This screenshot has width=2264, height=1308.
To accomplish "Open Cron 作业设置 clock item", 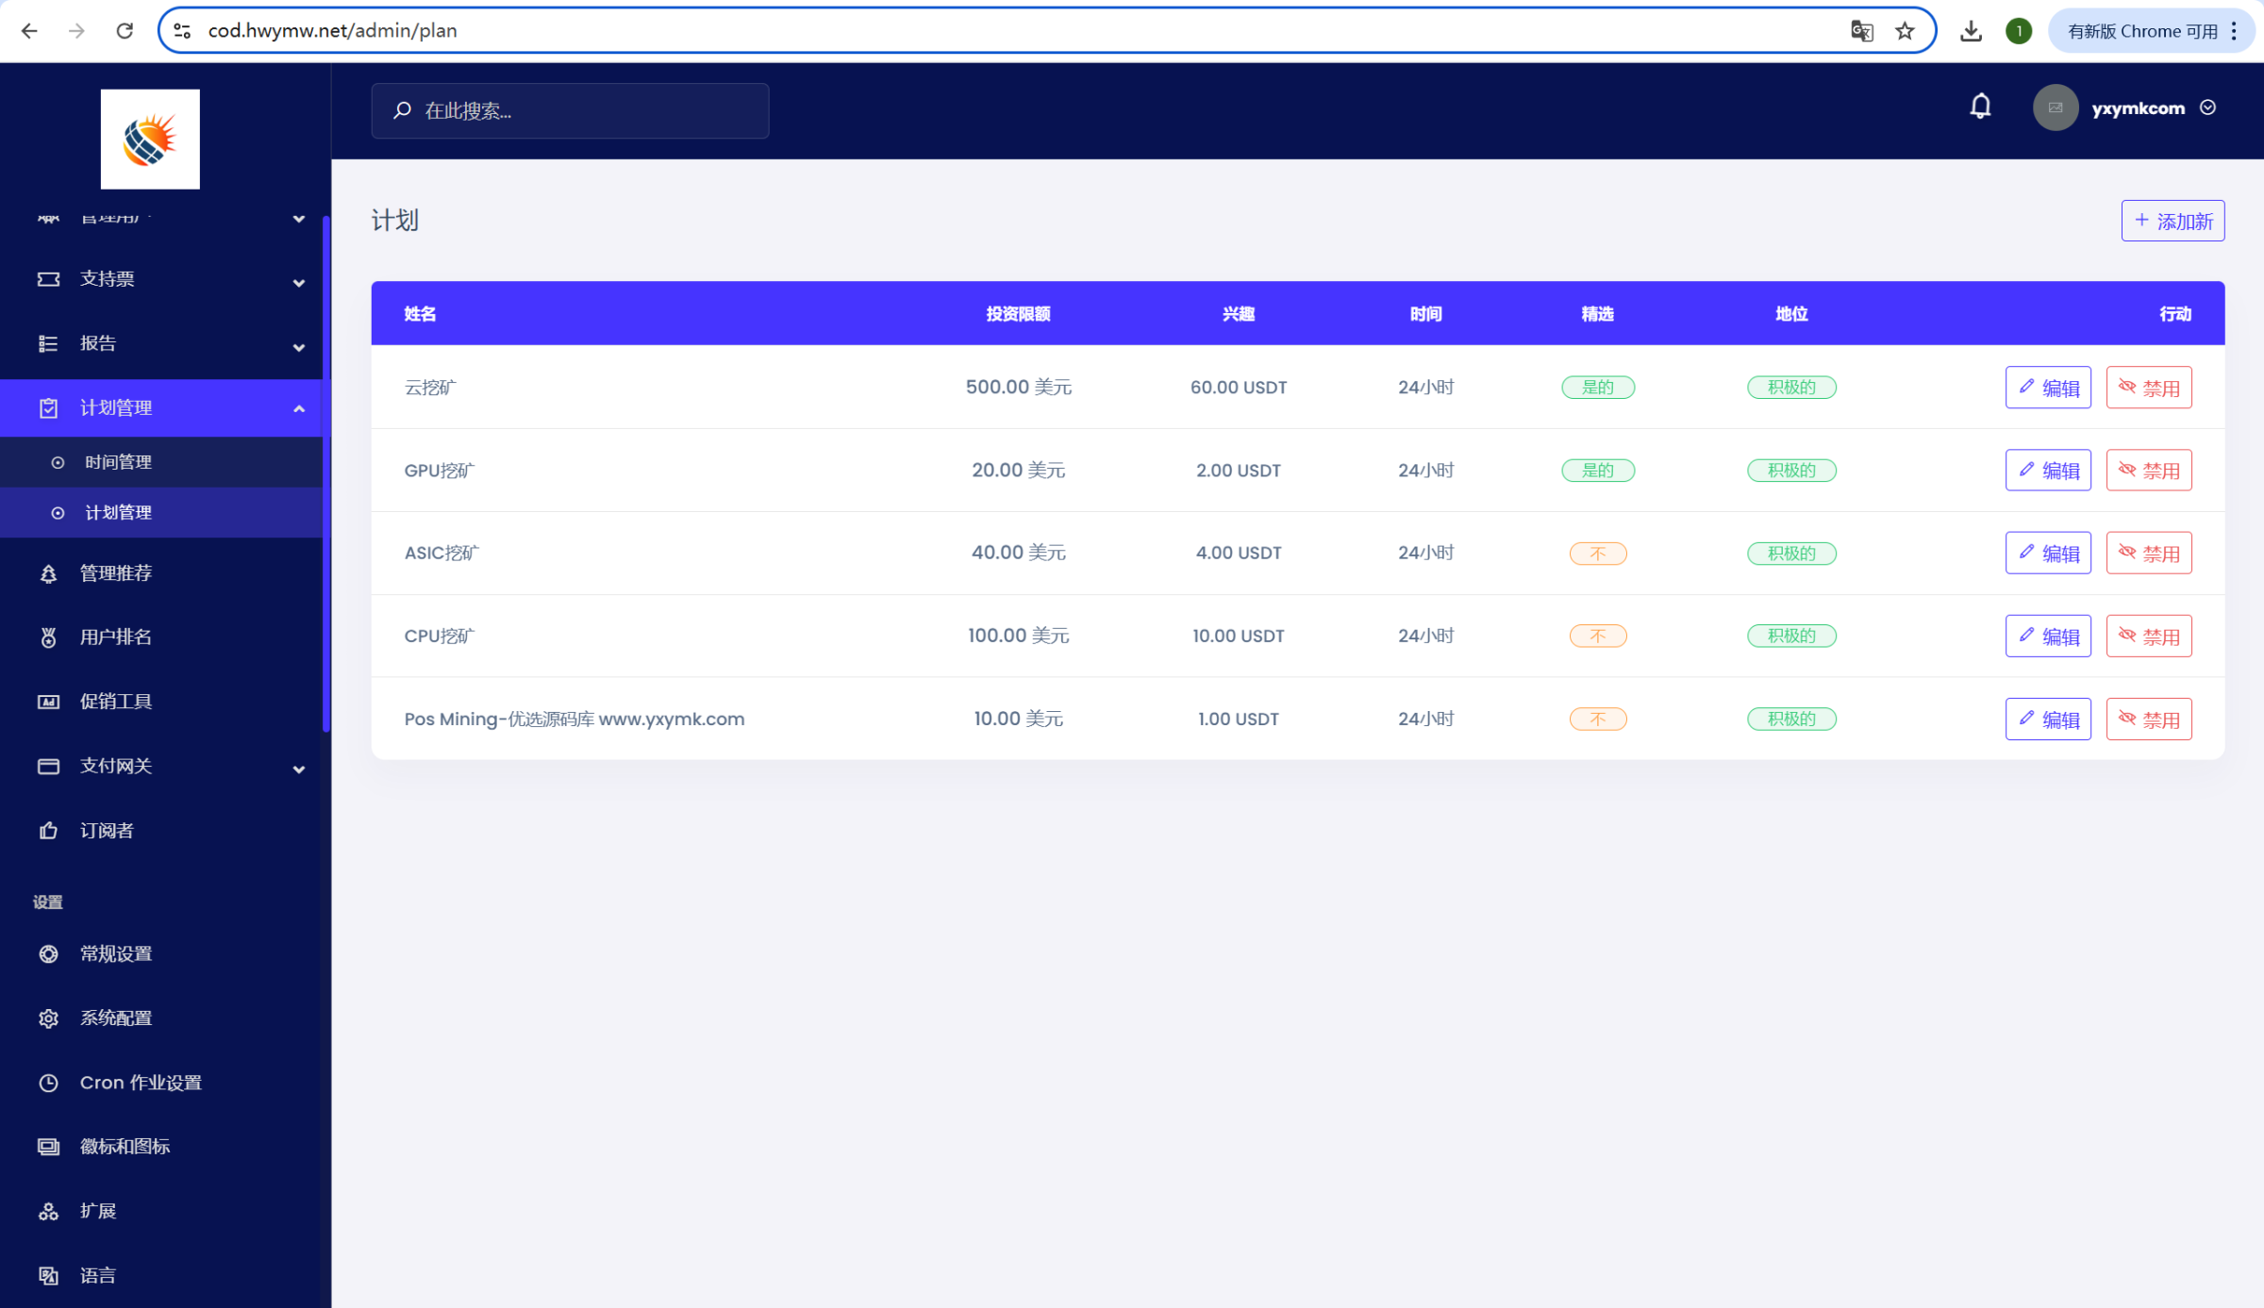I will (140, 1083).
